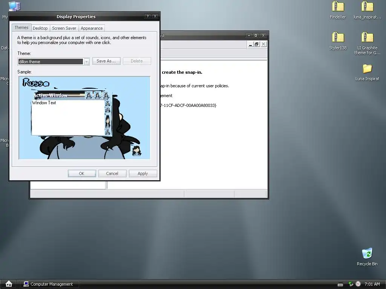Screen dimensions: 386x289
Task: Maximize the Computer Management outer window
Action: pos(256,35)
